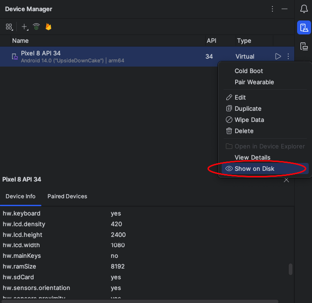Click the device grouping toolbar icon
Screen dimensions: 312x303
click(x=9, y=27)
